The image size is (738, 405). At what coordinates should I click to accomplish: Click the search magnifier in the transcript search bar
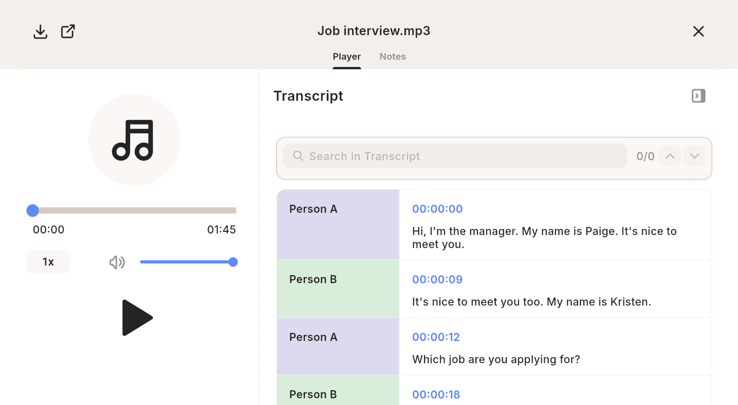(298, 156)
